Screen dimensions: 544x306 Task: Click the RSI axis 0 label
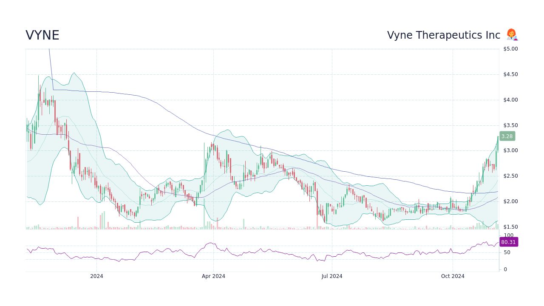[505, 269]
